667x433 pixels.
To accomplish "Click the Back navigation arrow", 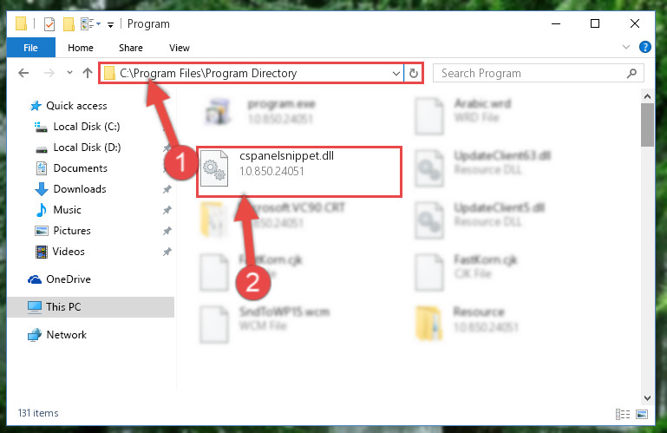I will [x=23, y=73].
